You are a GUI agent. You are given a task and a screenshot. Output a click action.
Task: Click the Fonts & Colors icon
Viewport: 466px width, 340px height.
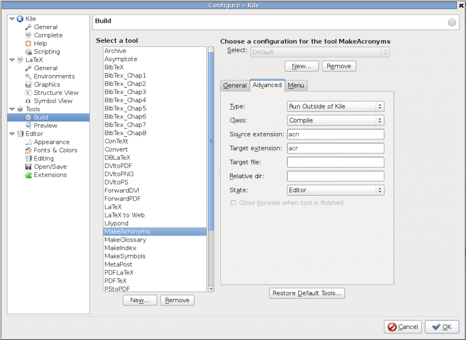[x=28, y=150]
